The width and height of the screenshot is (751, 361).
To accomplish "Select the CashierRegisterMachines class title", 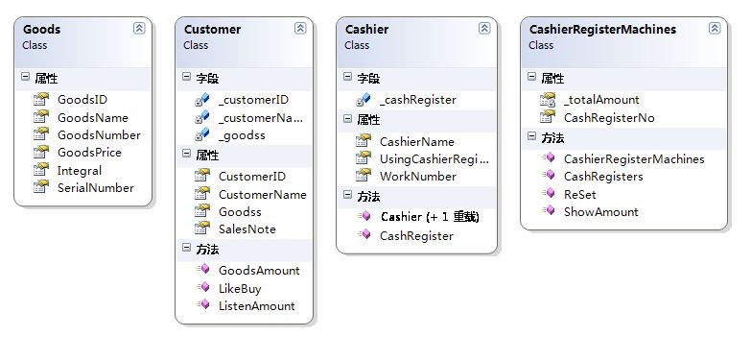I will tap(602, 29).
